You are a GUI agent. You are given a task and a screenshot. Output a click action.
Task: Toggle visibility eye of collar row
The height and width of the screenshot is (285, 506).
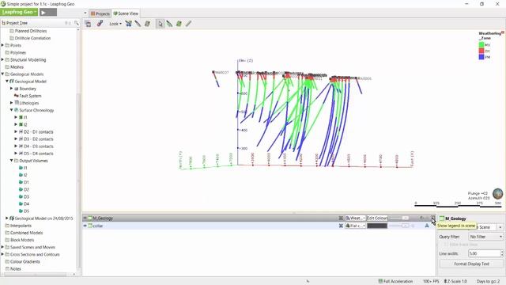pos(85,226)
